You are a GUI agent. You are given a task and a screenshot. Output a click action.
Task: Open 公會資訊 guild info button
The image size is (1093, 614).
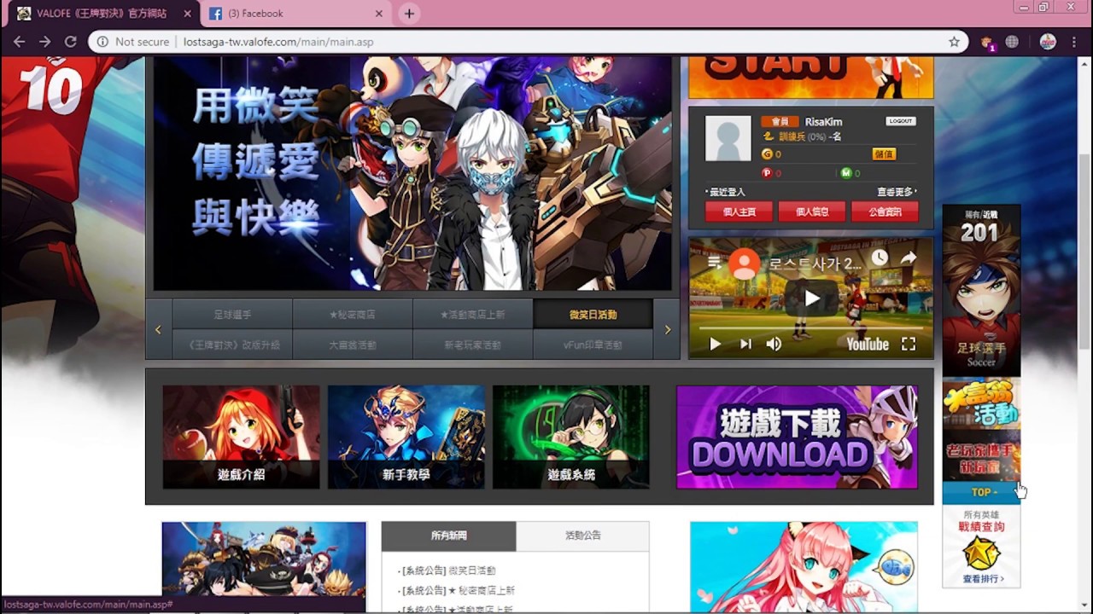click(885, 211)
